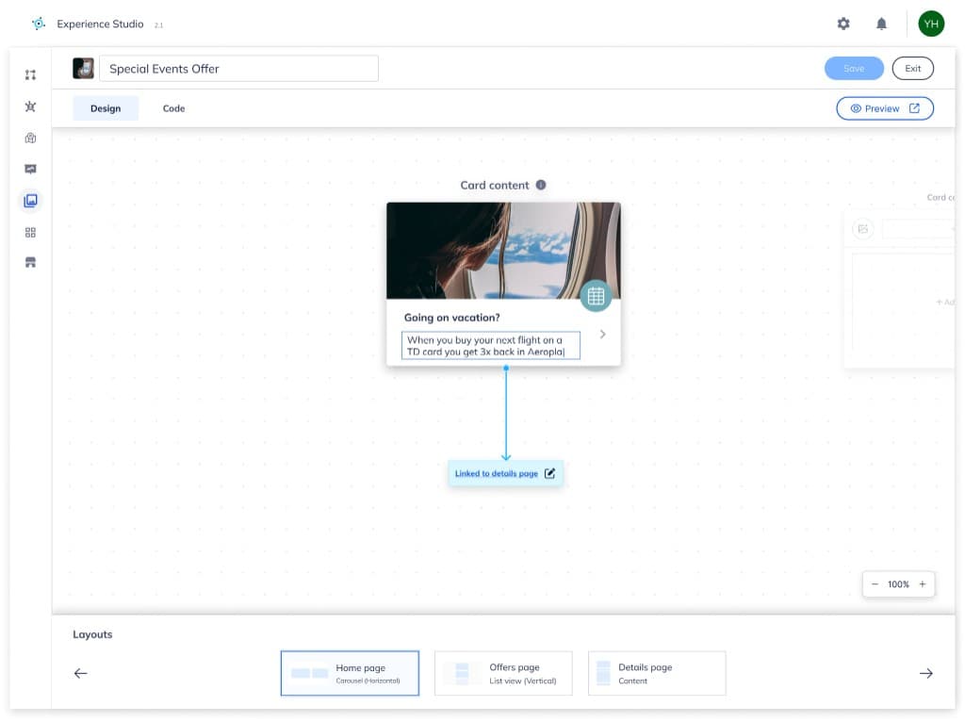Open the app thumbnail beside the offer title
Screen dimensions: 965x722
coord(85,67)
